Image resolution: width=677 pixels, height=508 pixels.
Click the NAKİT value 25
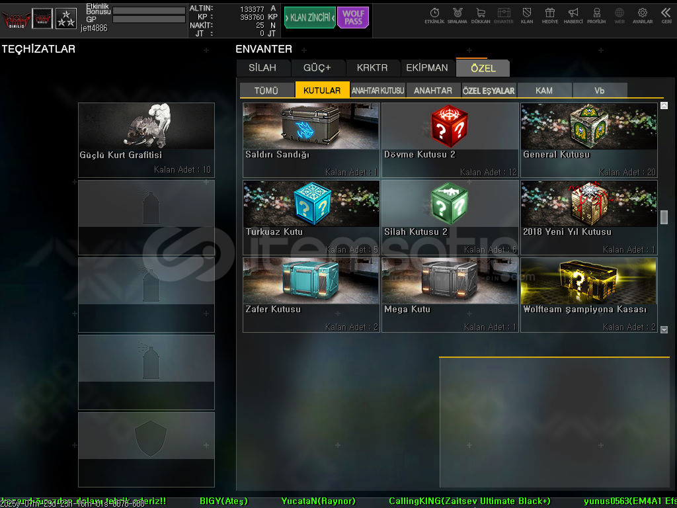259,26
